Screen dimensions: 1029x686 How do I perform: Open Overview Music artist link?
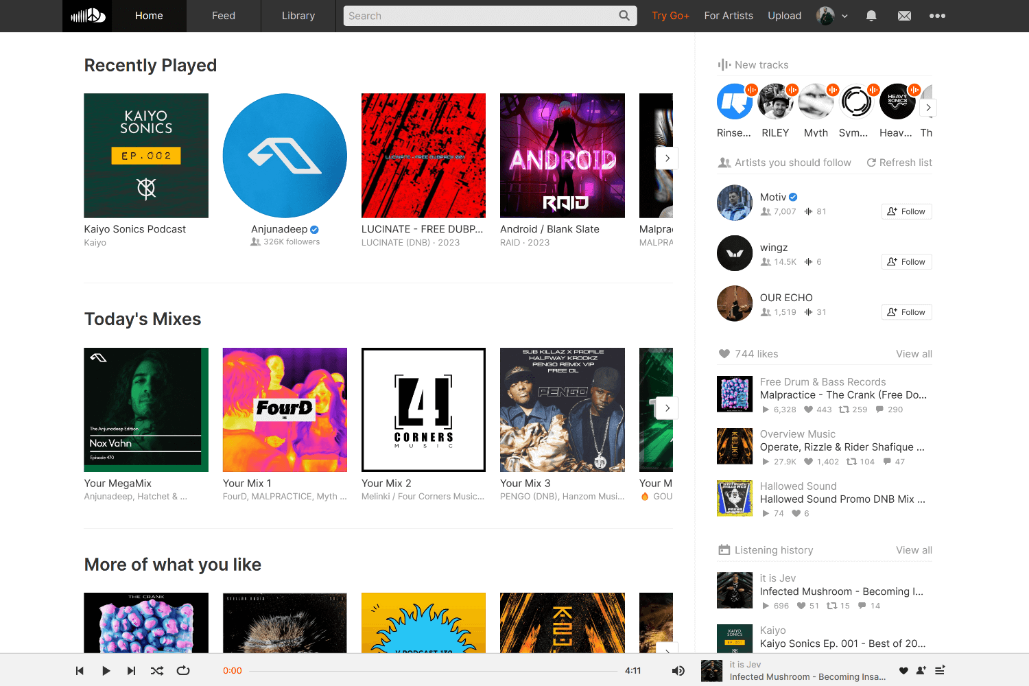[797, 434]
